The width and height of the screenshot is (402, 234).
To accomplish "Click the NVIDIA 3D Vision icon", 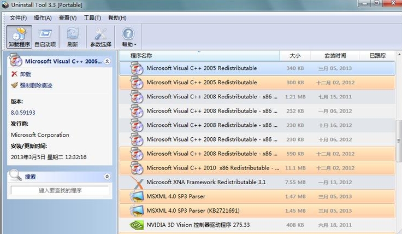I will (x=137, y=225).
